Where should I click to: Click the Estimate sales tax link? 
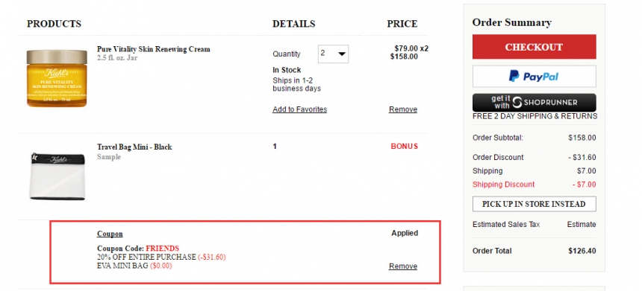(x=582, y=225)
